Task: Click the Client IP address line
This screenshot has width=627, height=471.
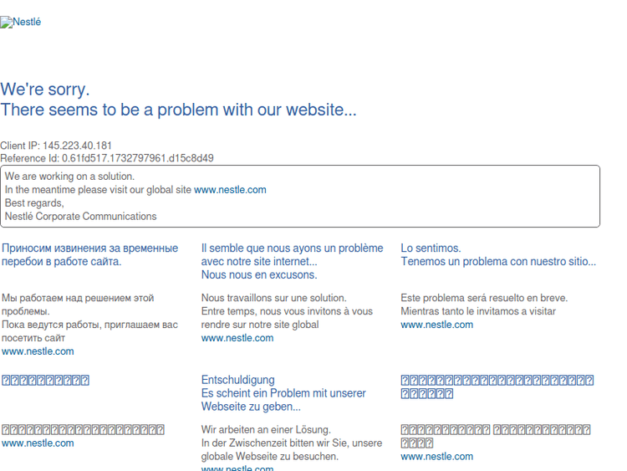Action: [x=56, y=146]
